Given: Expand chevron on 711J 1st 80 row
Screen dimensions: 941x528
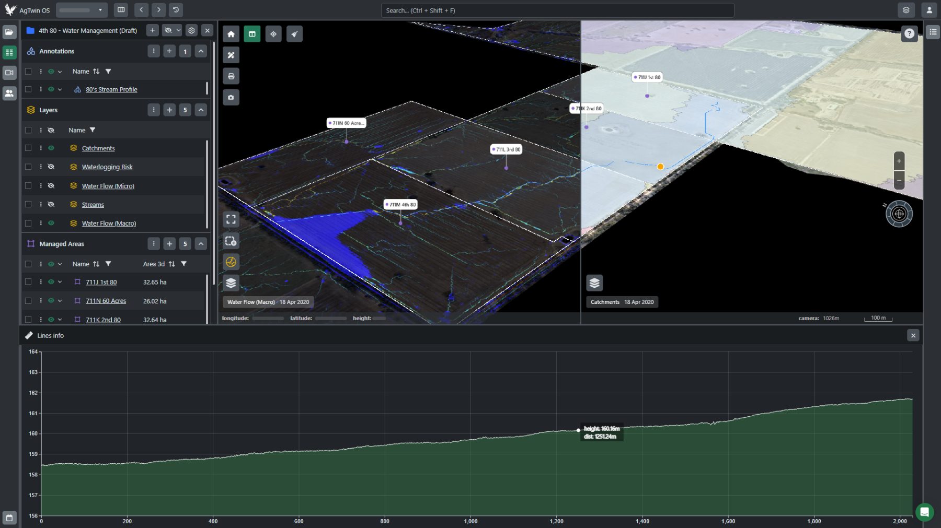Looking at the screenshot, I should point(60,282).
